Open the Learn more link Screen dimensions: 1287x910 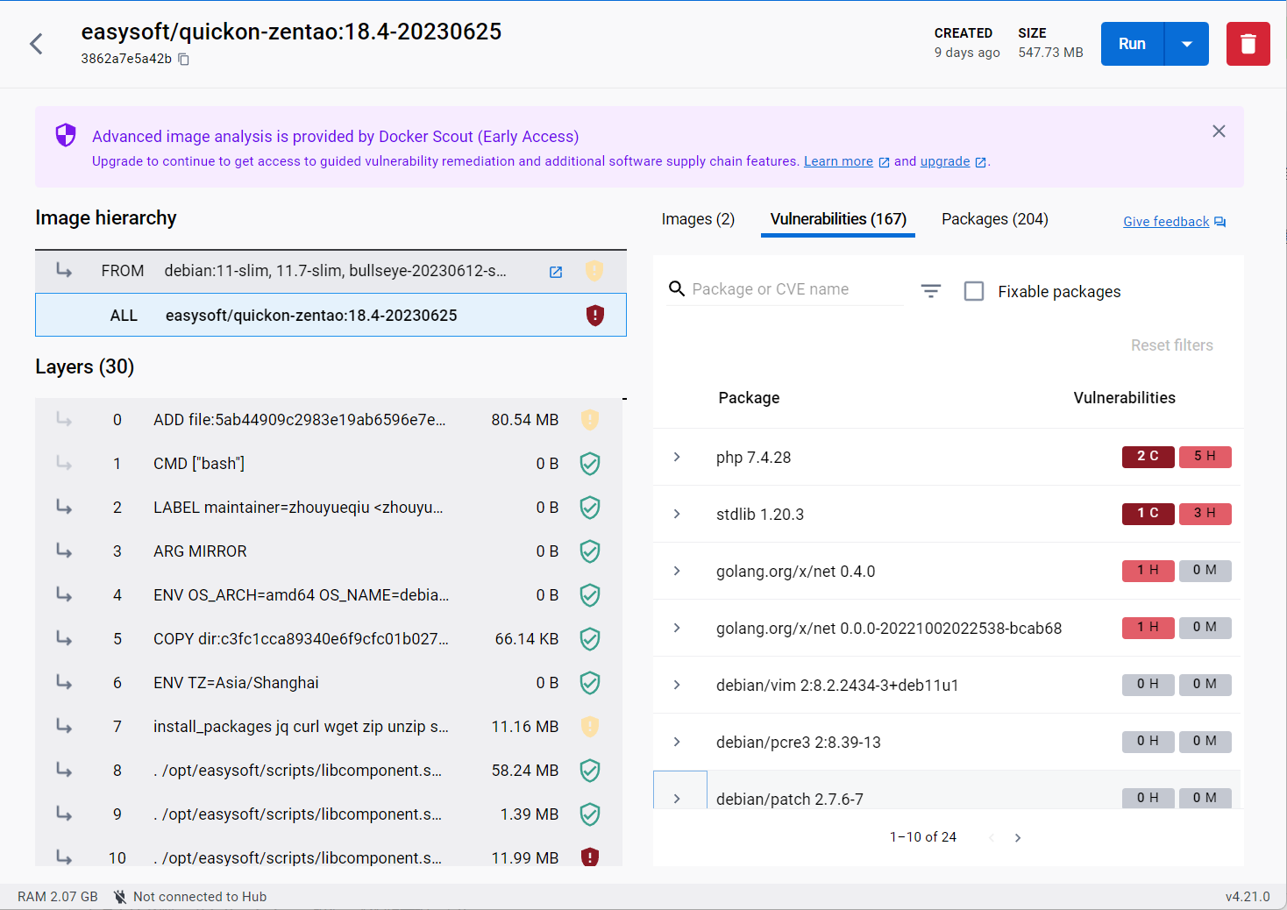[x=838, y=161]
